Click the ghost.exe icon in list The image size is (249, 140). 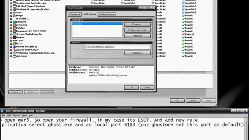click(14, 56)
